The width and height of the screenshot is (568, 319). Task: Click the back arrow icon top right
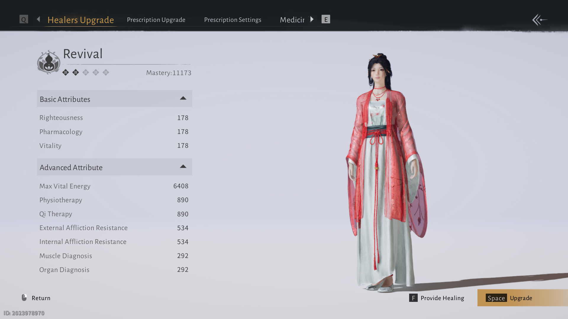point(540,20)
